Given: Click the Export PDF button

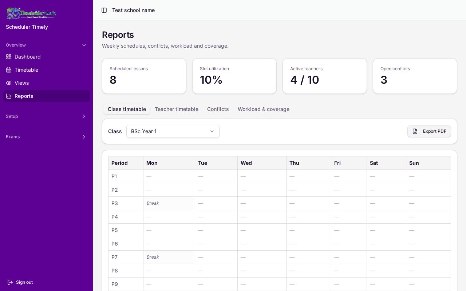Looking at the screenshot, I should 429,131.
